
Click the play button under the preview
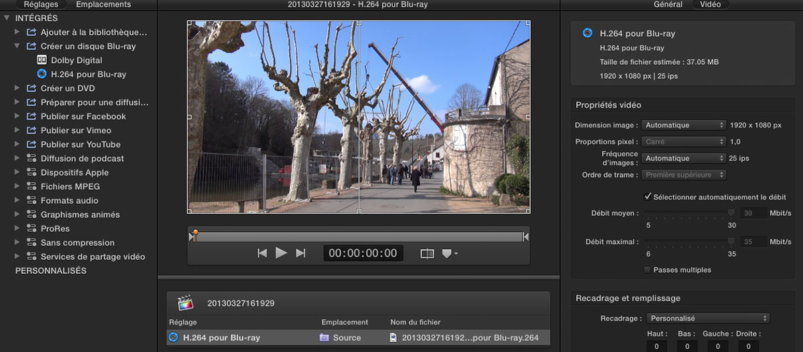pyautogui.click(x=281, y=253)
